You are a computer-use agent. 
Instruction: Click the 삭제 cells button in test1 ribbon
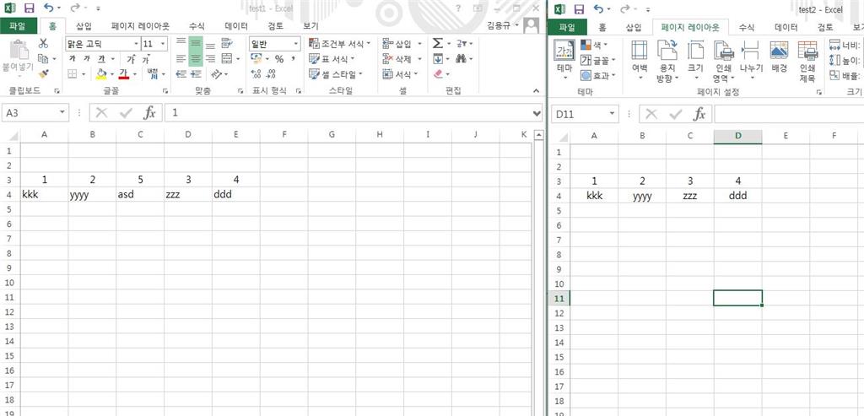[x=397, y=58]
